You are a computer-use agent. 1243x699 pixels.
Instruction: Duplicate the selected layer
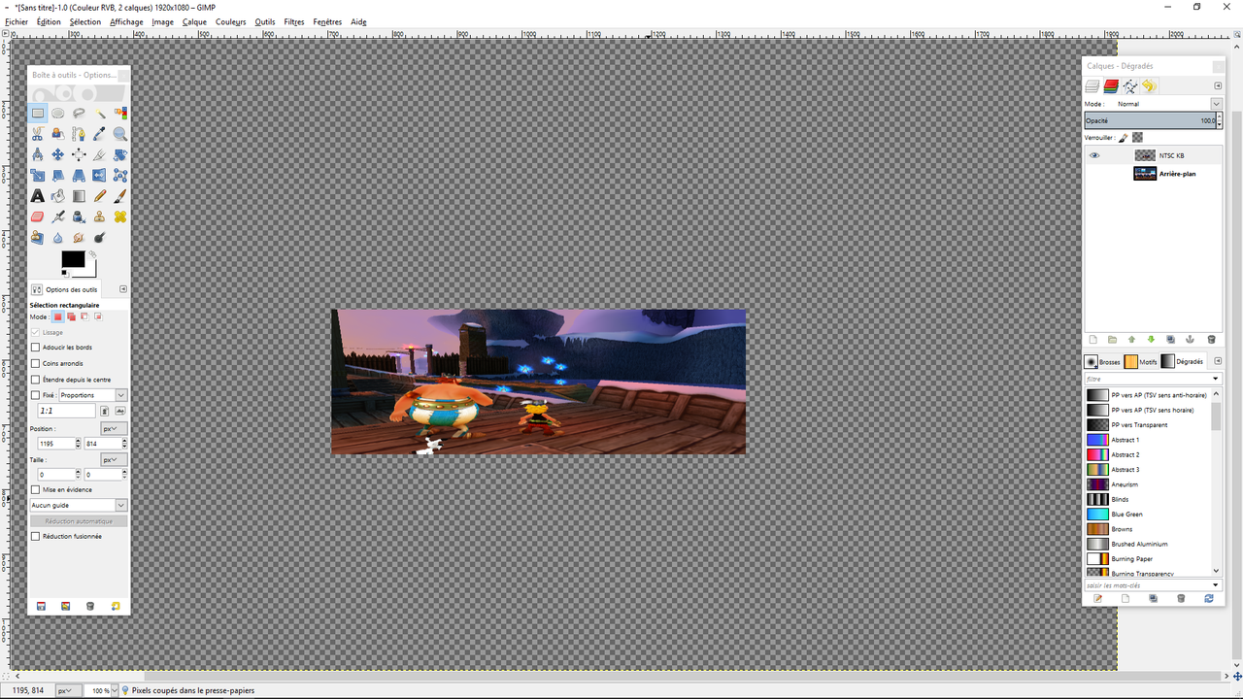pyautogui.click(x=1170, y=340)
